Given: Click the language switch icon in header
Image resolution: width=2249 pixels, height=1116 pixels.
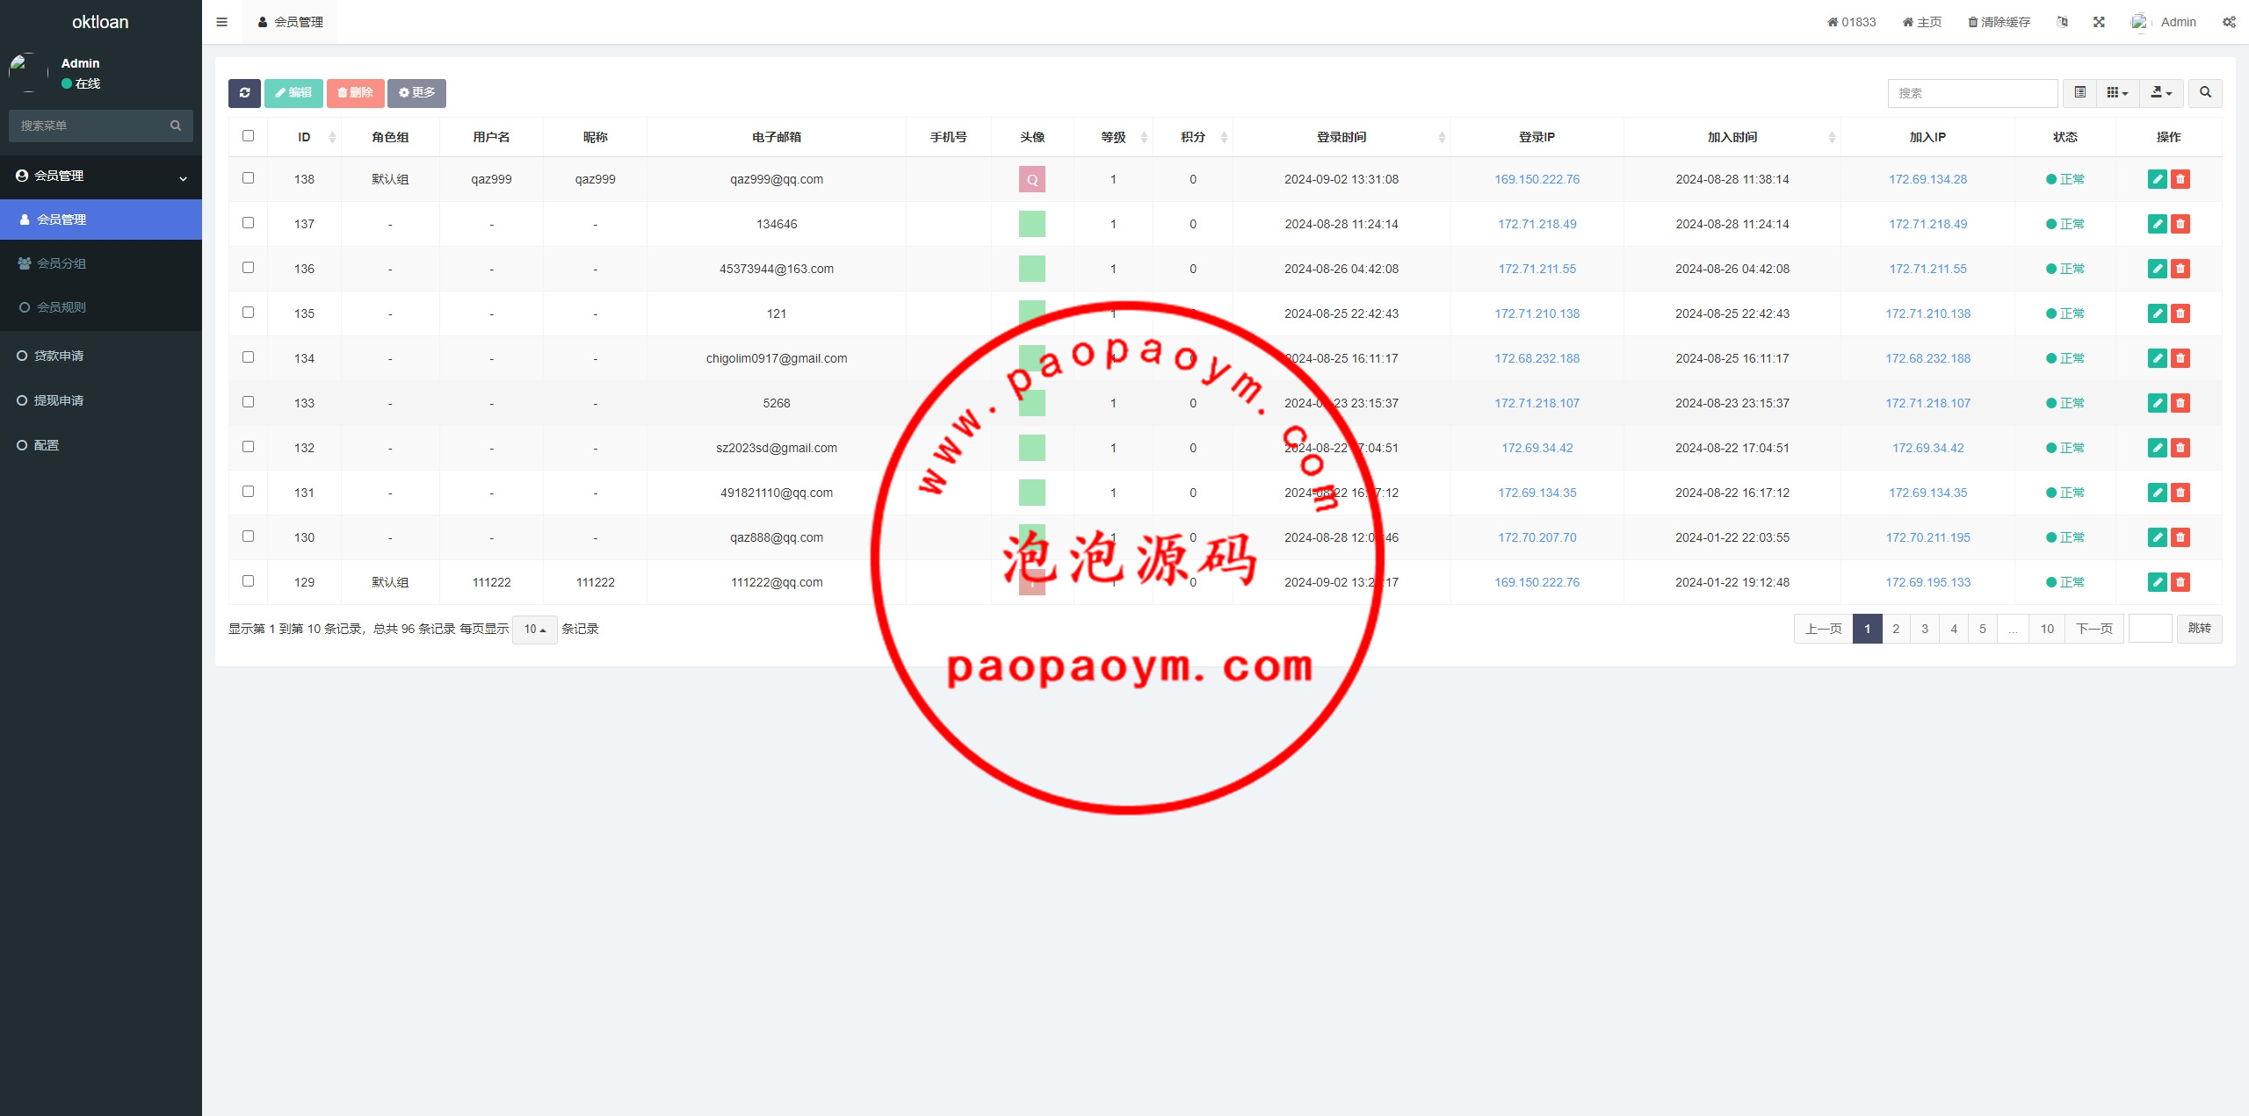Looking at the screenshot, I should (x=2062, y=22).
